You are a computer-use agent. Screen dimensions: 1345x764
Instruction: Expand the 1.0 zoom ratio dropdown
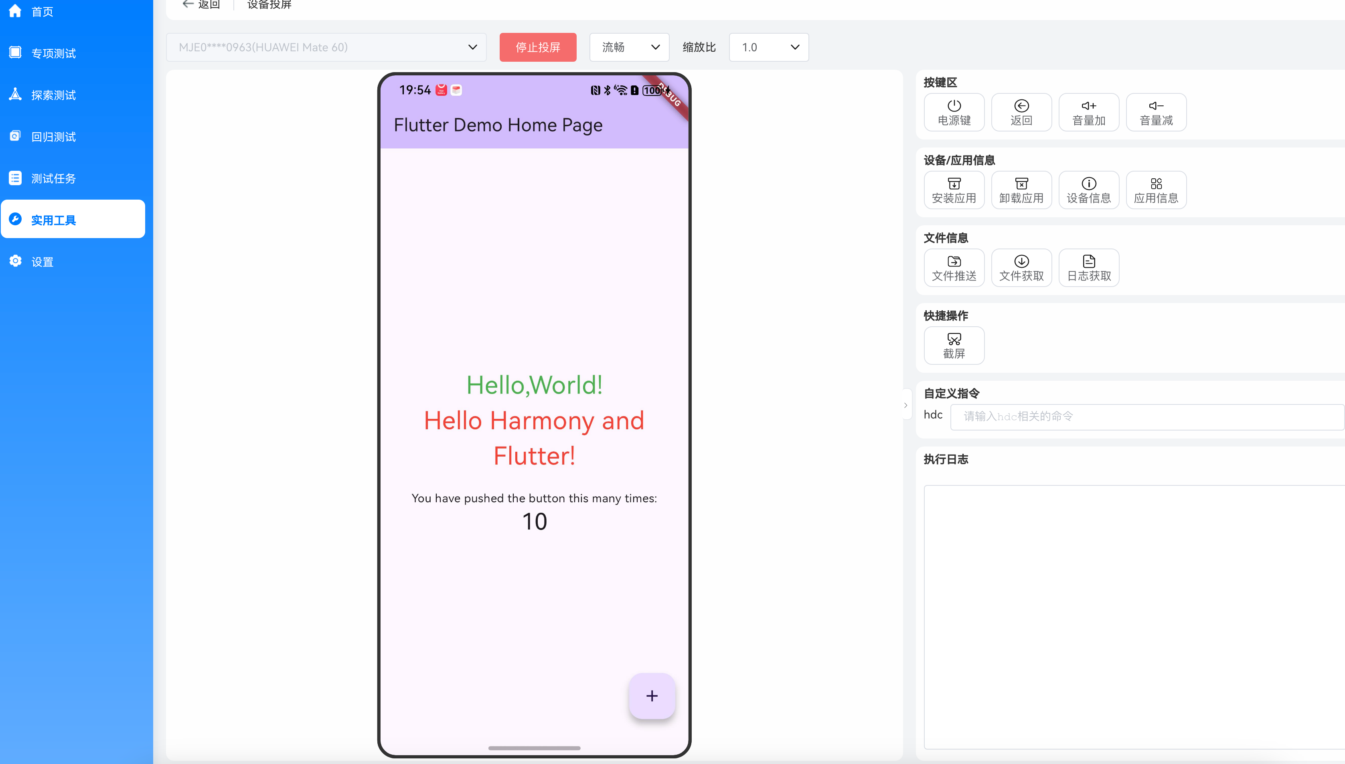pyautogui.click(x=768, y=47)
